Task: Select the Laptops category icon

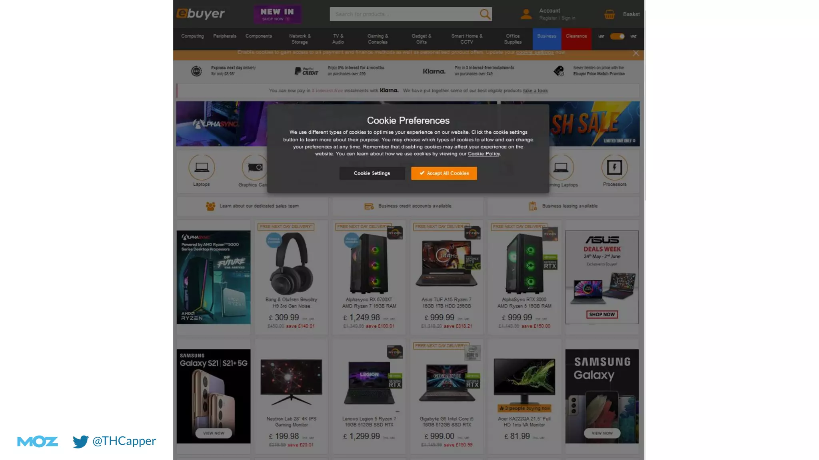Action: (202, 167)
